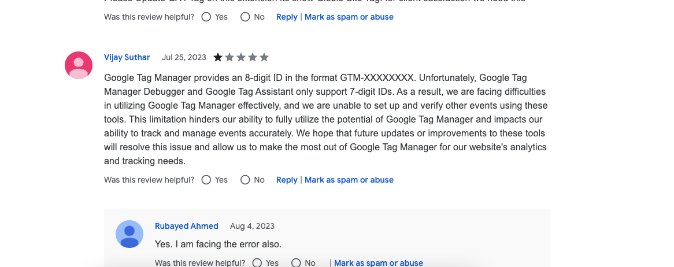Select Yes under Rubayed Ahmed's reply
The image size is (674, 267).
coord(257,263)
